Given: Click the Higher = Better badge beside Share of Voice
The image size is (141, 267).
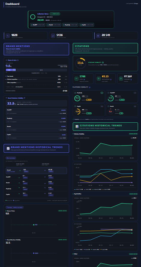Looking at the screenshot, I should coord(63,211).
